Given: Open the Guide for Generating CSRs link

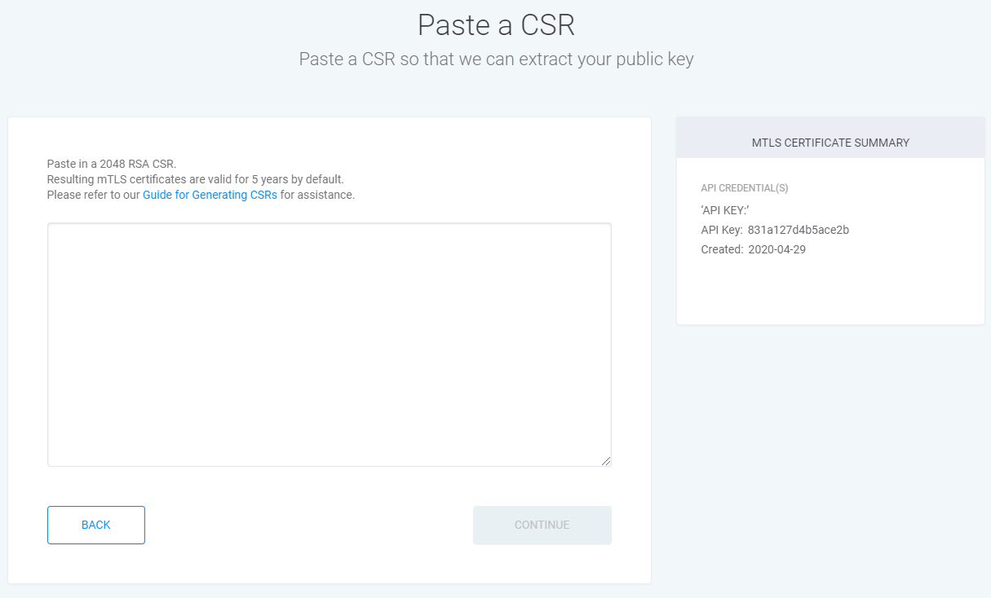Looking at the screenshot, I should (210, 195).
